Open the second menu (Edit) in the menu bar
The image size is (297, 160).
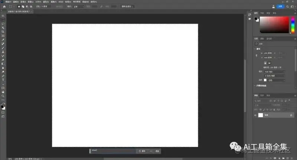click(x=16, y=2)
